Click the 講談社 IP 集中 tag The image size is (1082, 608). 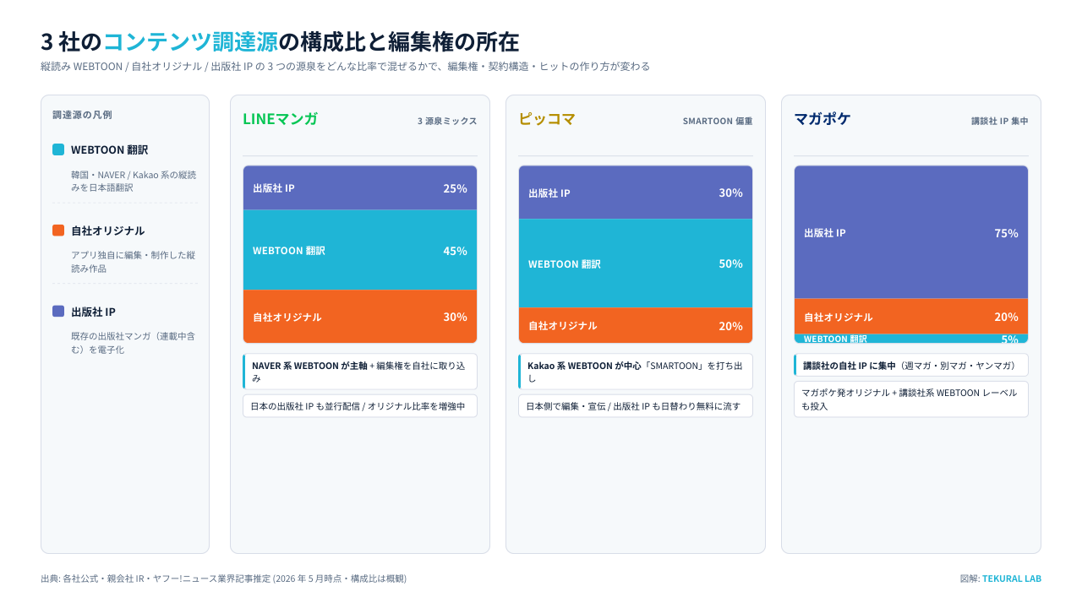[1000, 121]
